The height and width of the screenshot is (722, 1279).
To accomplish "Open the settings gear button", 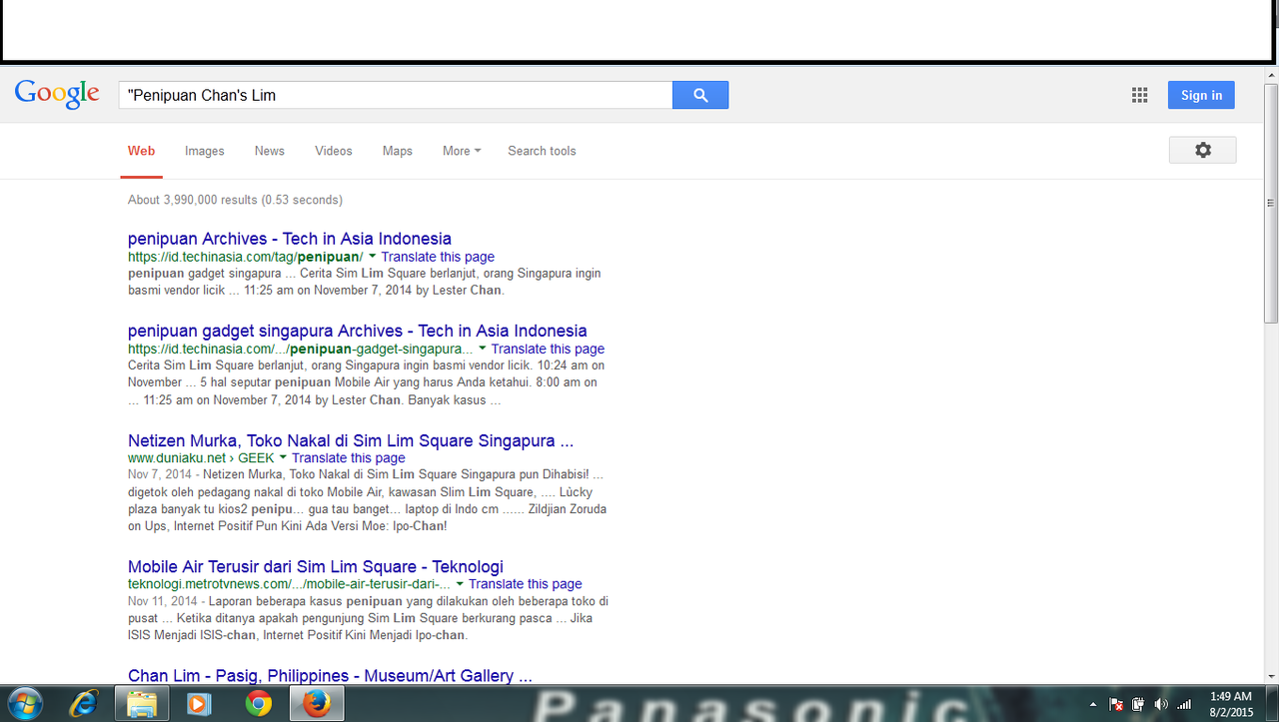I will coord(1202,150).
